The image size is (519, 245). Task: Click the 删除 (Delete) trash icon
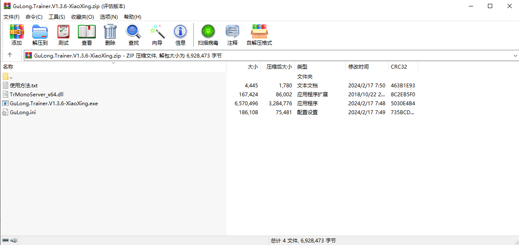[x=110, y=32]
